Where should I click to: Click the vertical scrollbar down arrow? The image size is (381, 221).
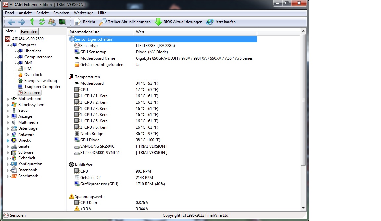(303, 208)
